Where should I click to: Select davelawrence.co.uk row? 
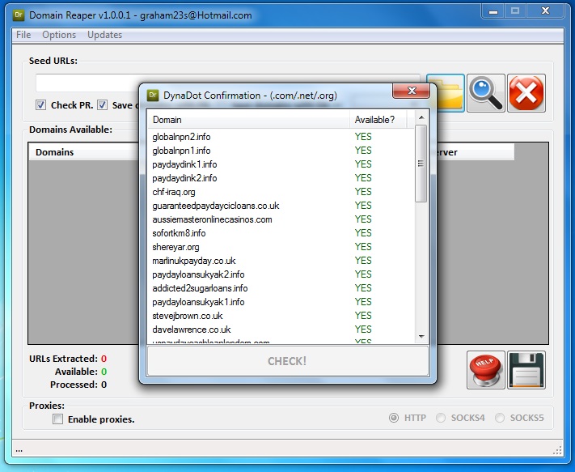point(281,330)
